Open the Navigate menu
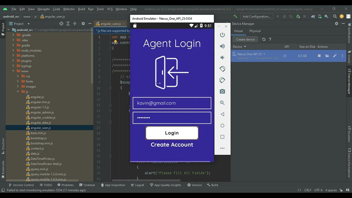The height and width of the screenshot is (198, 352). point(44,9)
